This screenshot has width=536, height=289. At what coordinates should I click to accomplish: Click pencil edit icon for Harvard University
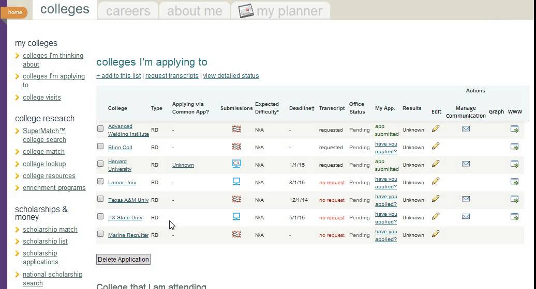click(436, 164)
